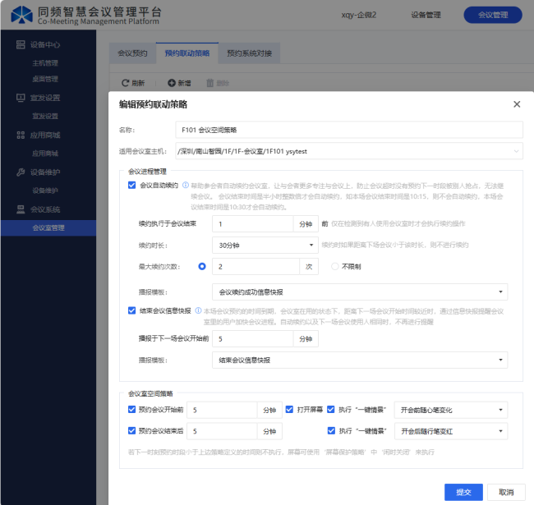Switch to the 会议预约 tab
The width and height of the screenshot is (534, 505).
pos(132,53)
